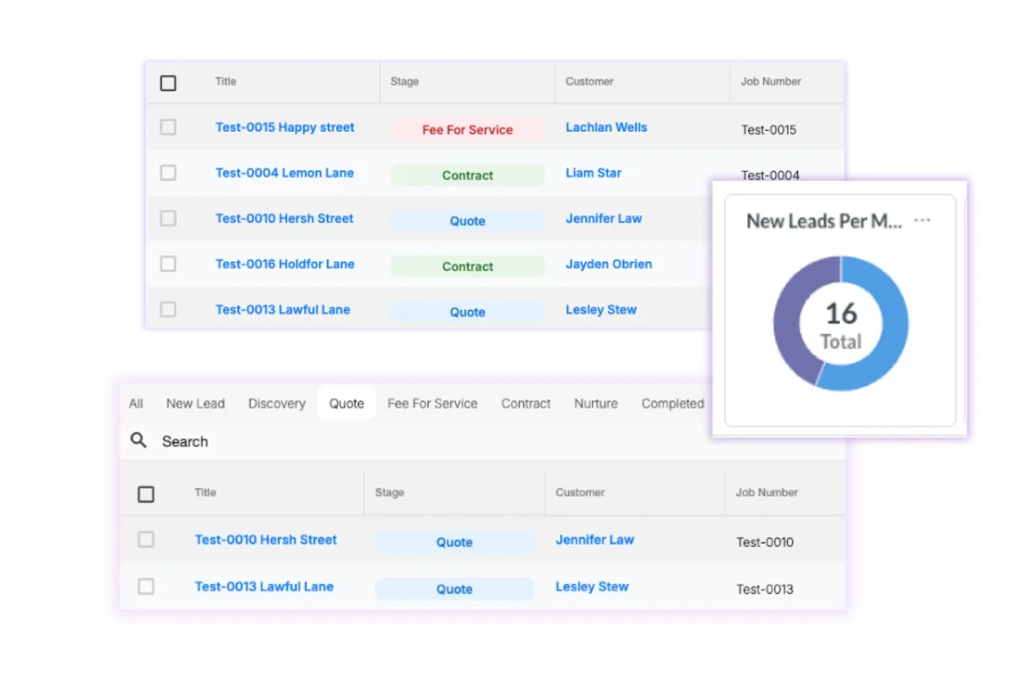The height and width of the screenshot is (675, 1013).
Task: Click the Fee For Service stage badge
Action: [468, 130]
